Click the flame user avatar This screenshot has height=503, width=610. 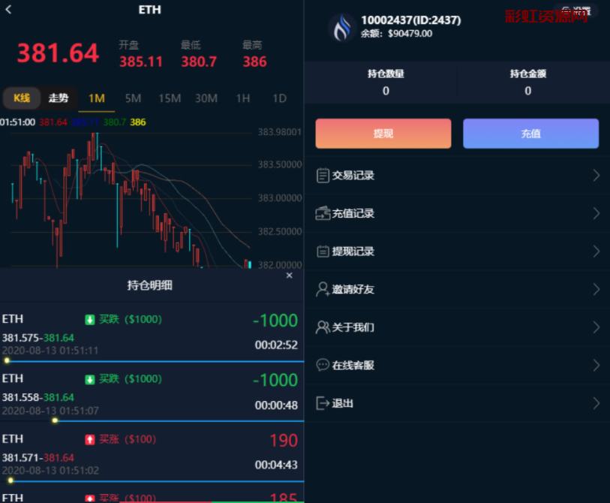[x=342, y=27]
